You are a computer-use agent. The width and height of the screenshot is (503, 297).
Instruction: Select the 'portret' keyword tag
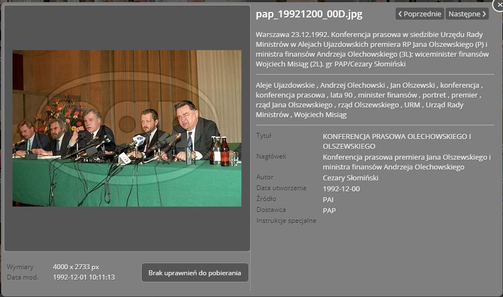pyautogui.click(x=434, y=95)
